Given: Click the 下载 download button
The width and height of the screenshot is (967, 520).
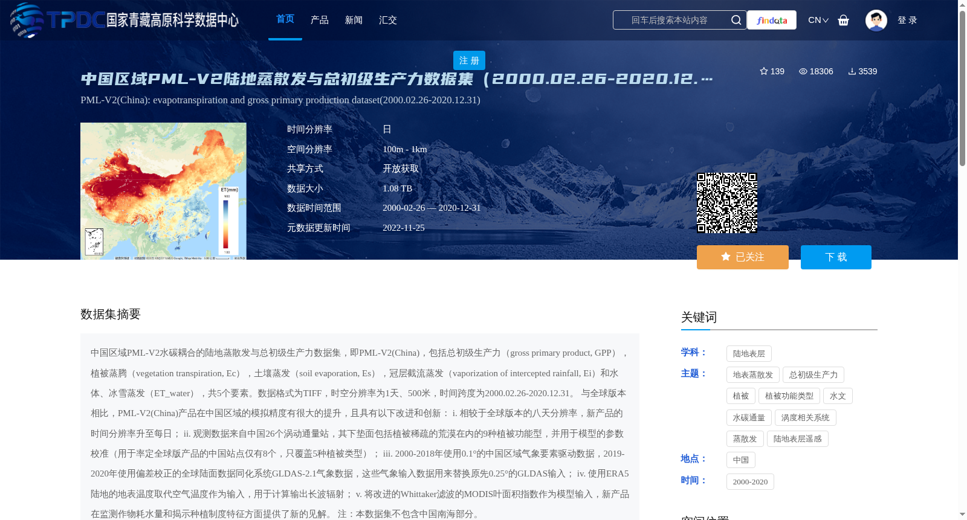Looking at the screenshot, I should pos(836,257).
